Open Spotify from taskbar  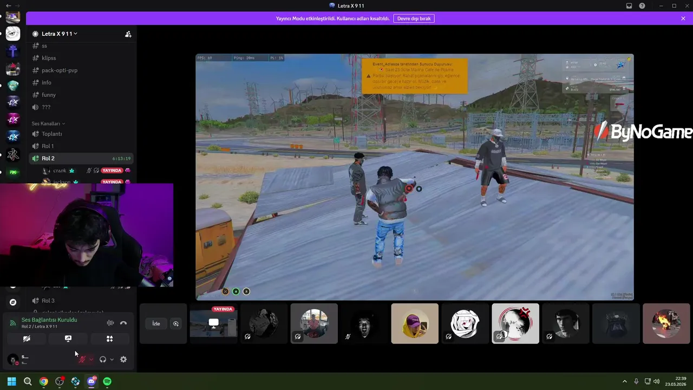pyautogui.click(x=107, y=381)
